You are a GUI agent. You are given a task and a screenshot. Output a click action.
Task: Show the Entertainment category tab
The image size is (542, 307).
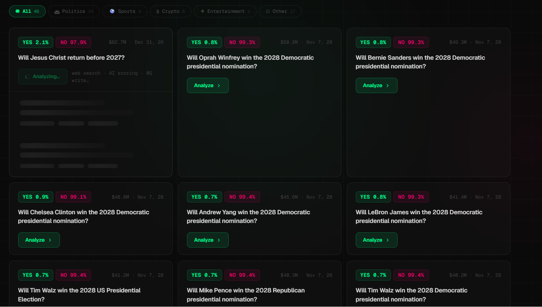pyautogui.click(x=225, y=11)
